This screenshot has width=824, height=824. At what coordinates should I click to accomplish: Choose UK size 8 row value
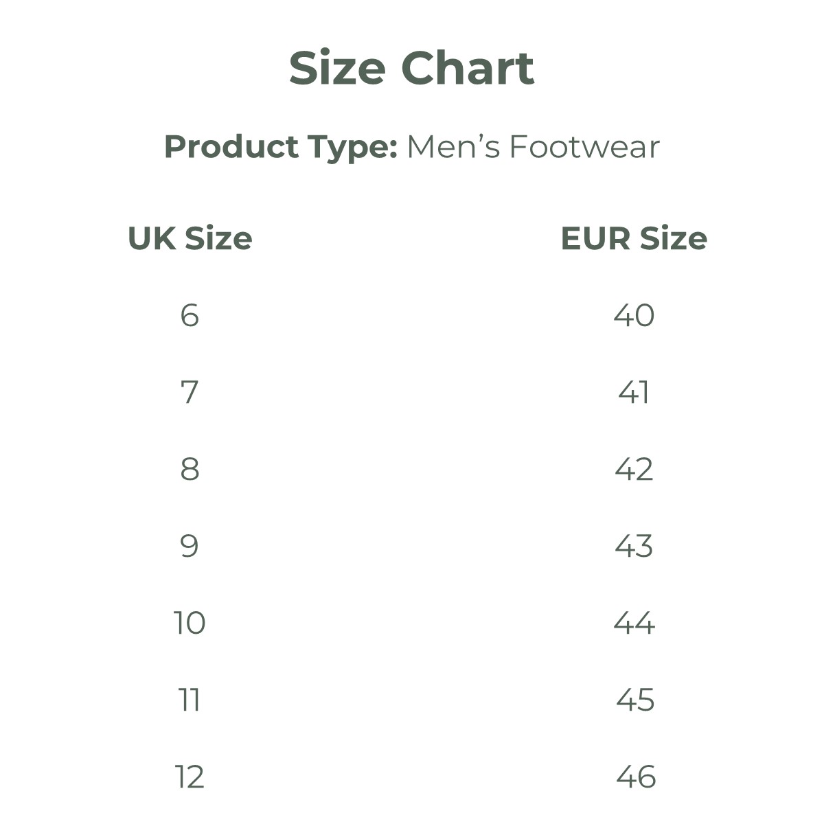pos(190,469)
